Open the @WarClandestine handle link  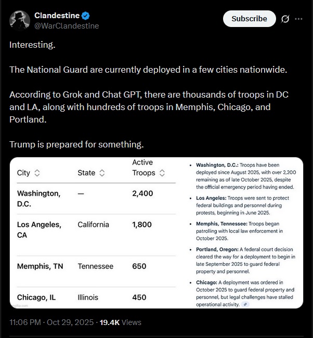(67, 25)
